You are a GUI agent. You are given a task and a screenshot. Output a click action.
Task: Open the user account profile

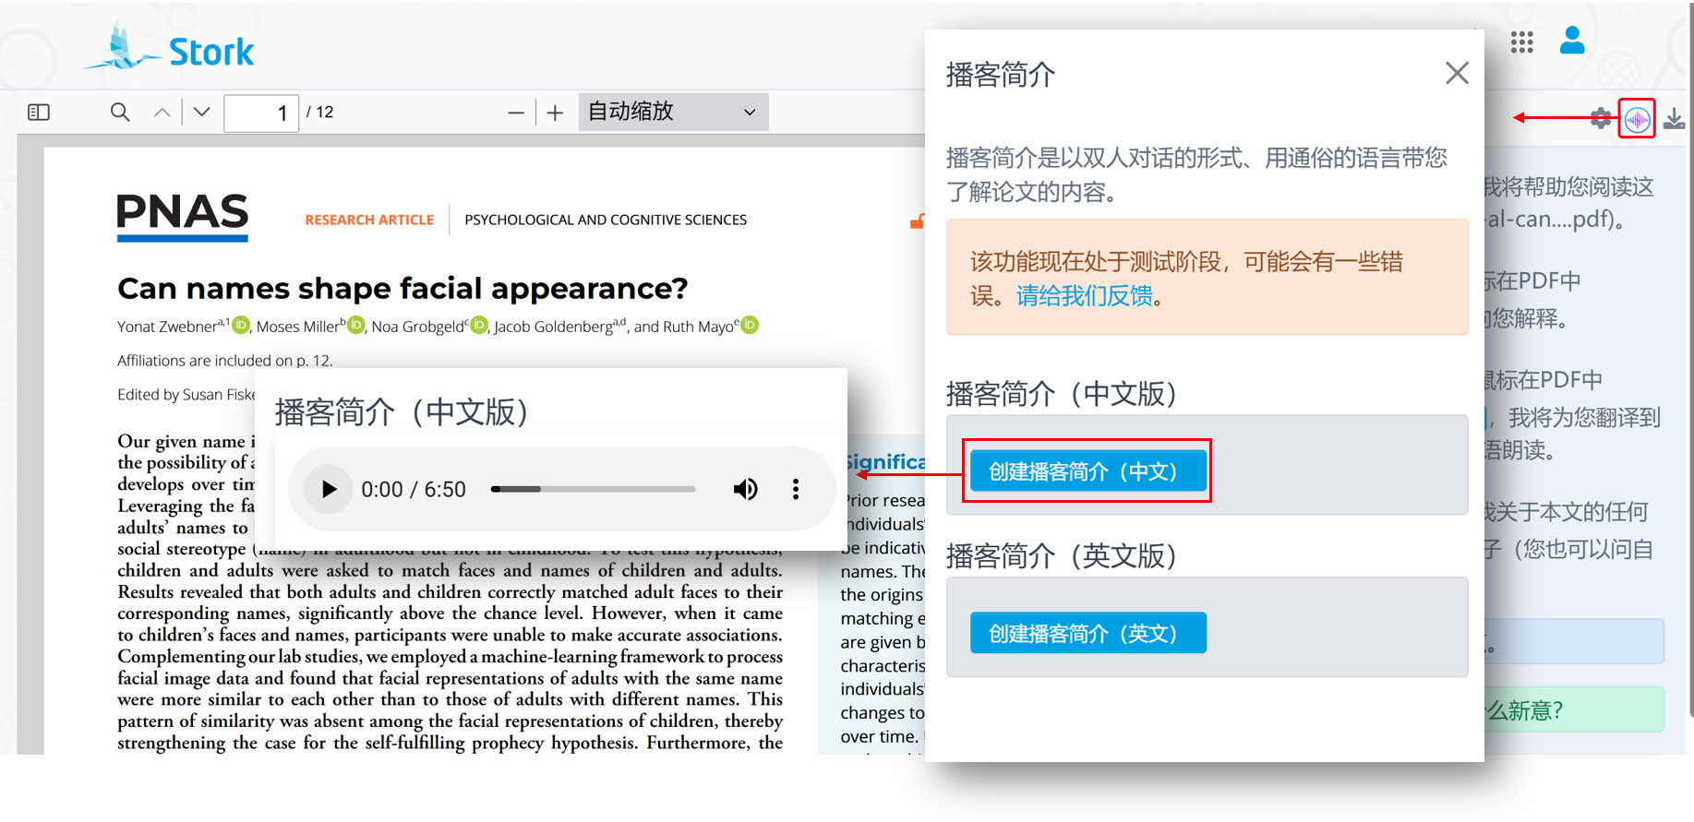click(x=1572, y=41)
